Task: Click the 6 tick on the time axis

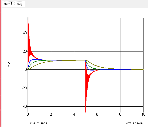Action: click(x=97, y=114)
